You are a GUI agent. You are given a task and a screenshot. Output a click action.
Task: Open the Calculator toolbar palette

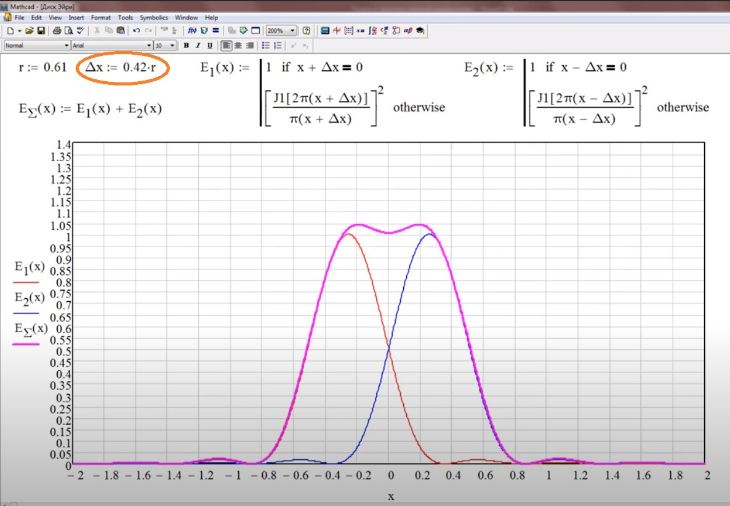[x=325, y=31]
